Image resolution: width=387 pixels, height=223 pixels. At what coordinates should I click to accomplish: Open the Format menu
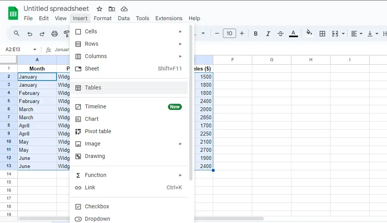103,18
